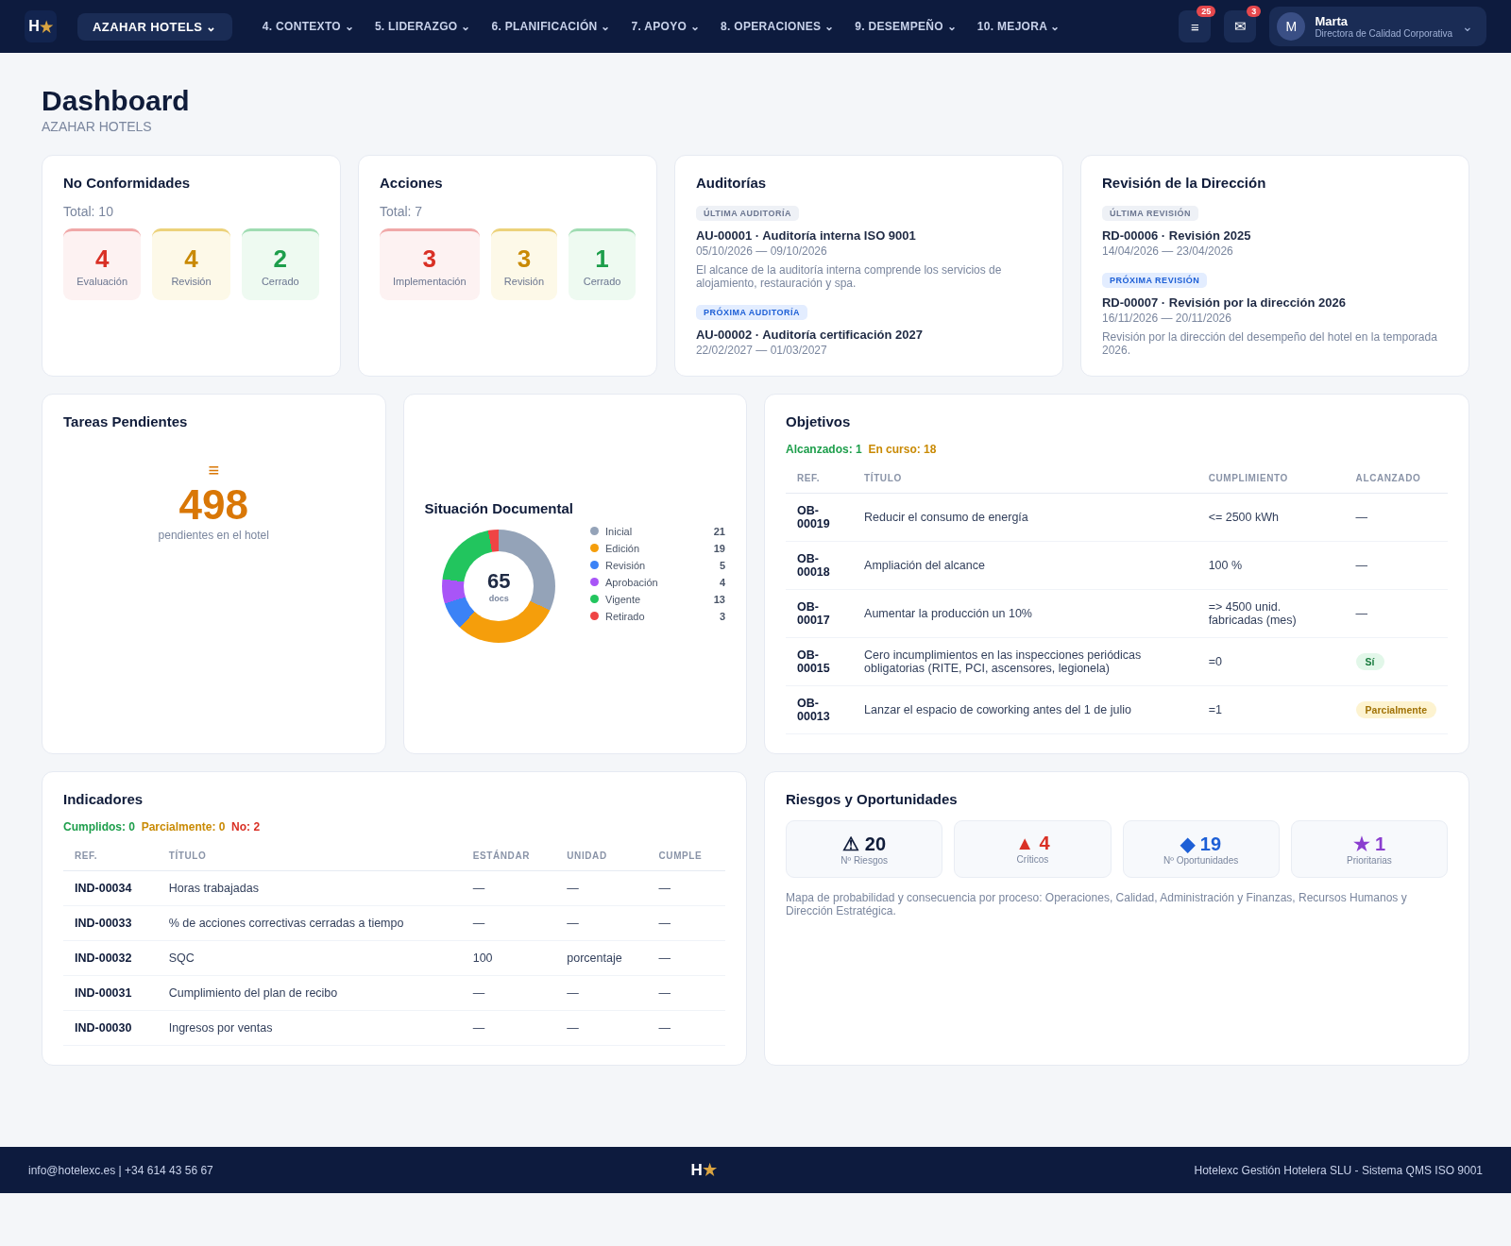Viewport: 1511px width, 1246px height.
Task: Click the Parcialmente badge for OB-00013
Action: point(1396,710)
